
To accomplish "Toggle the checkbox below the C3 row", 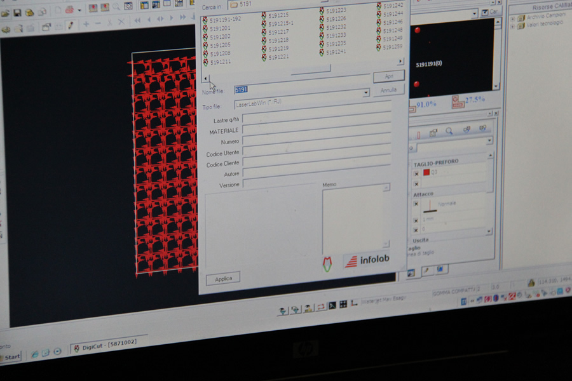I will [416, 184].
